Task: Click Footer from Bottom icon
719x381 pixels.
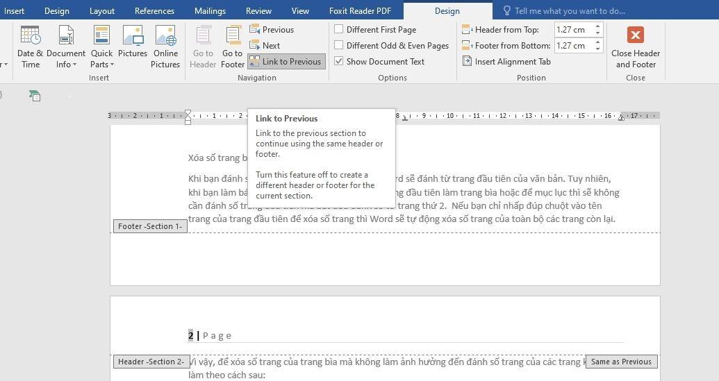Action: tap(468, 45)
